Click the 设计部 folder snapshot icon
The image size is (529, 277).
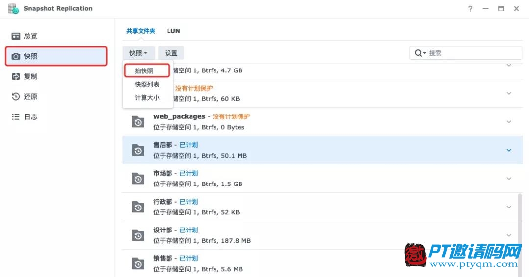pos(138,235)
